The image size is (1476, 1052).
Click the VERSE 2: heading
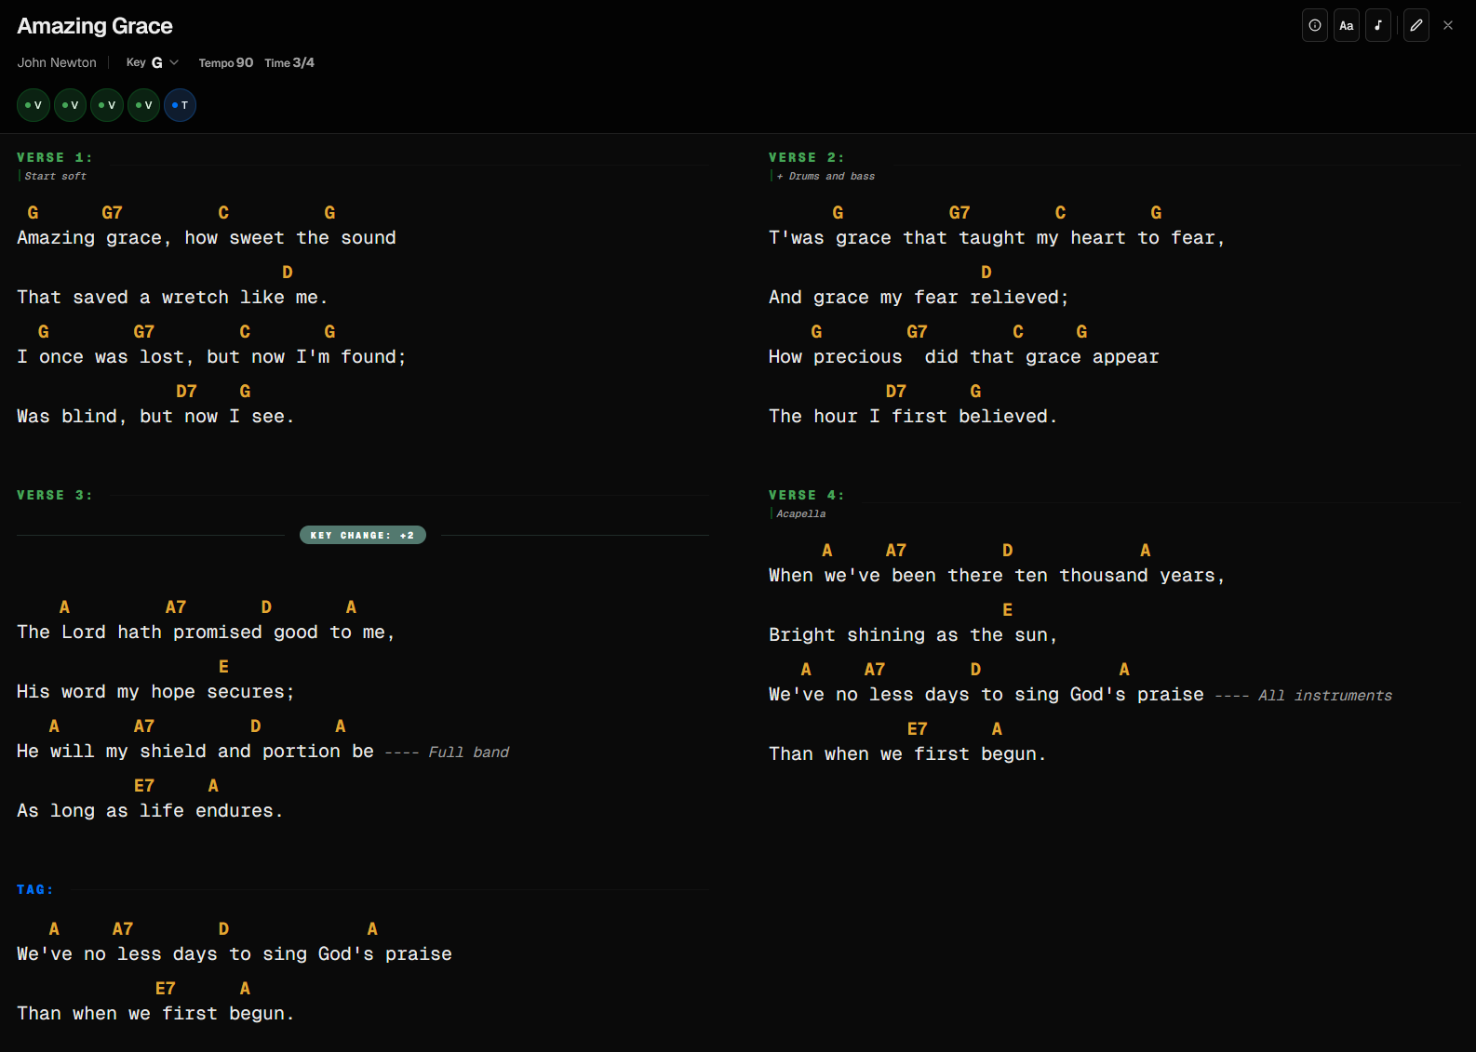(x=807, y=157)
